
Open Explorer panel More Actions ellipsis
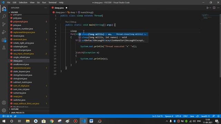coord(46,8)
